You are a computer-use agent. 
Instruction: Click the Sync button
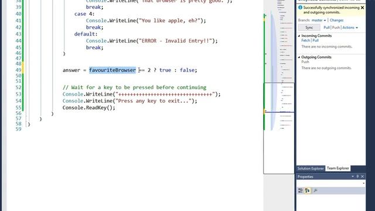pos(309,28)
